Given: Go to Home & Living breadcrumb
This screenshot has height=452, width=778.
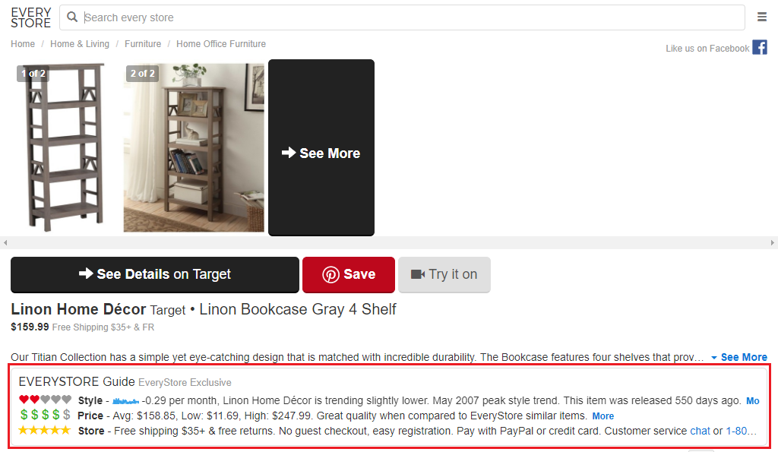Looking at the screenshot, I should tap(79, 43).
